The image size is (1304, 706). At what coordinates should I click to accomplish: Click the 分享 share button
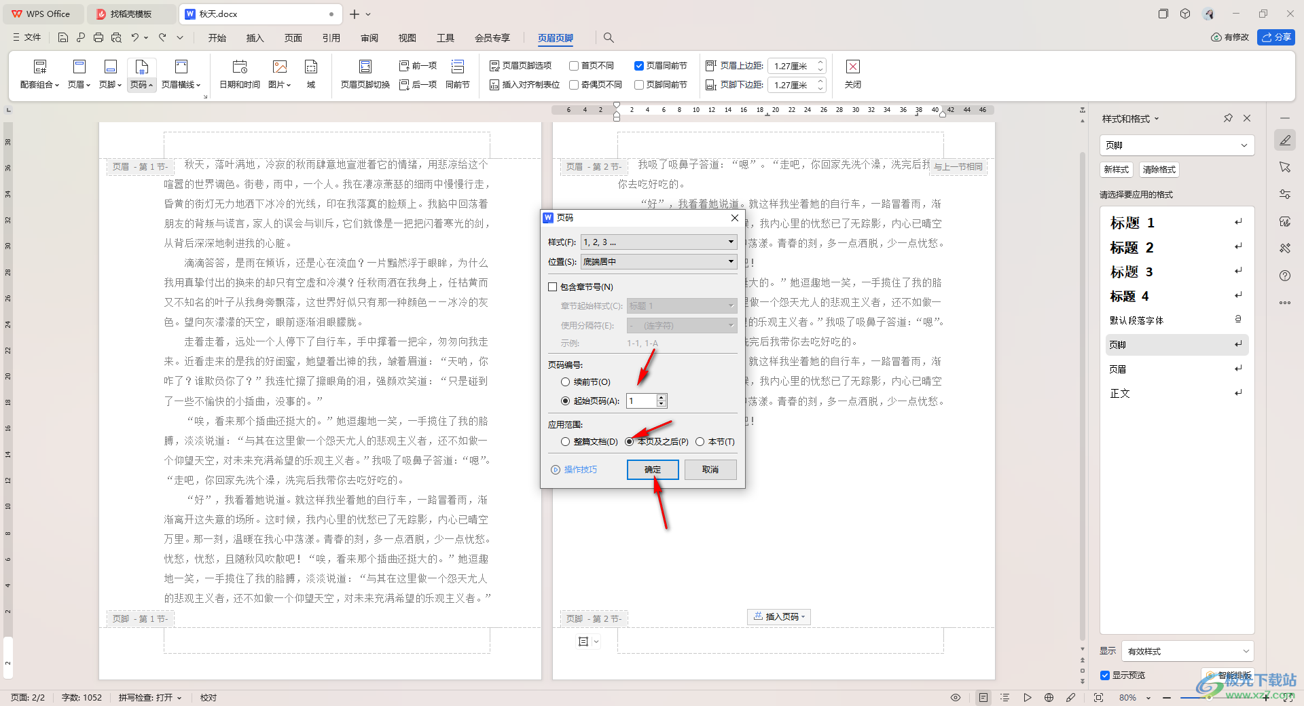(1276, 37)
